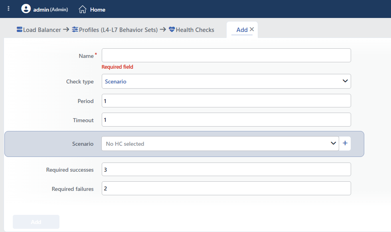
Task: Open the three-dot vertical menu
Action: click(x=8, y=9)
